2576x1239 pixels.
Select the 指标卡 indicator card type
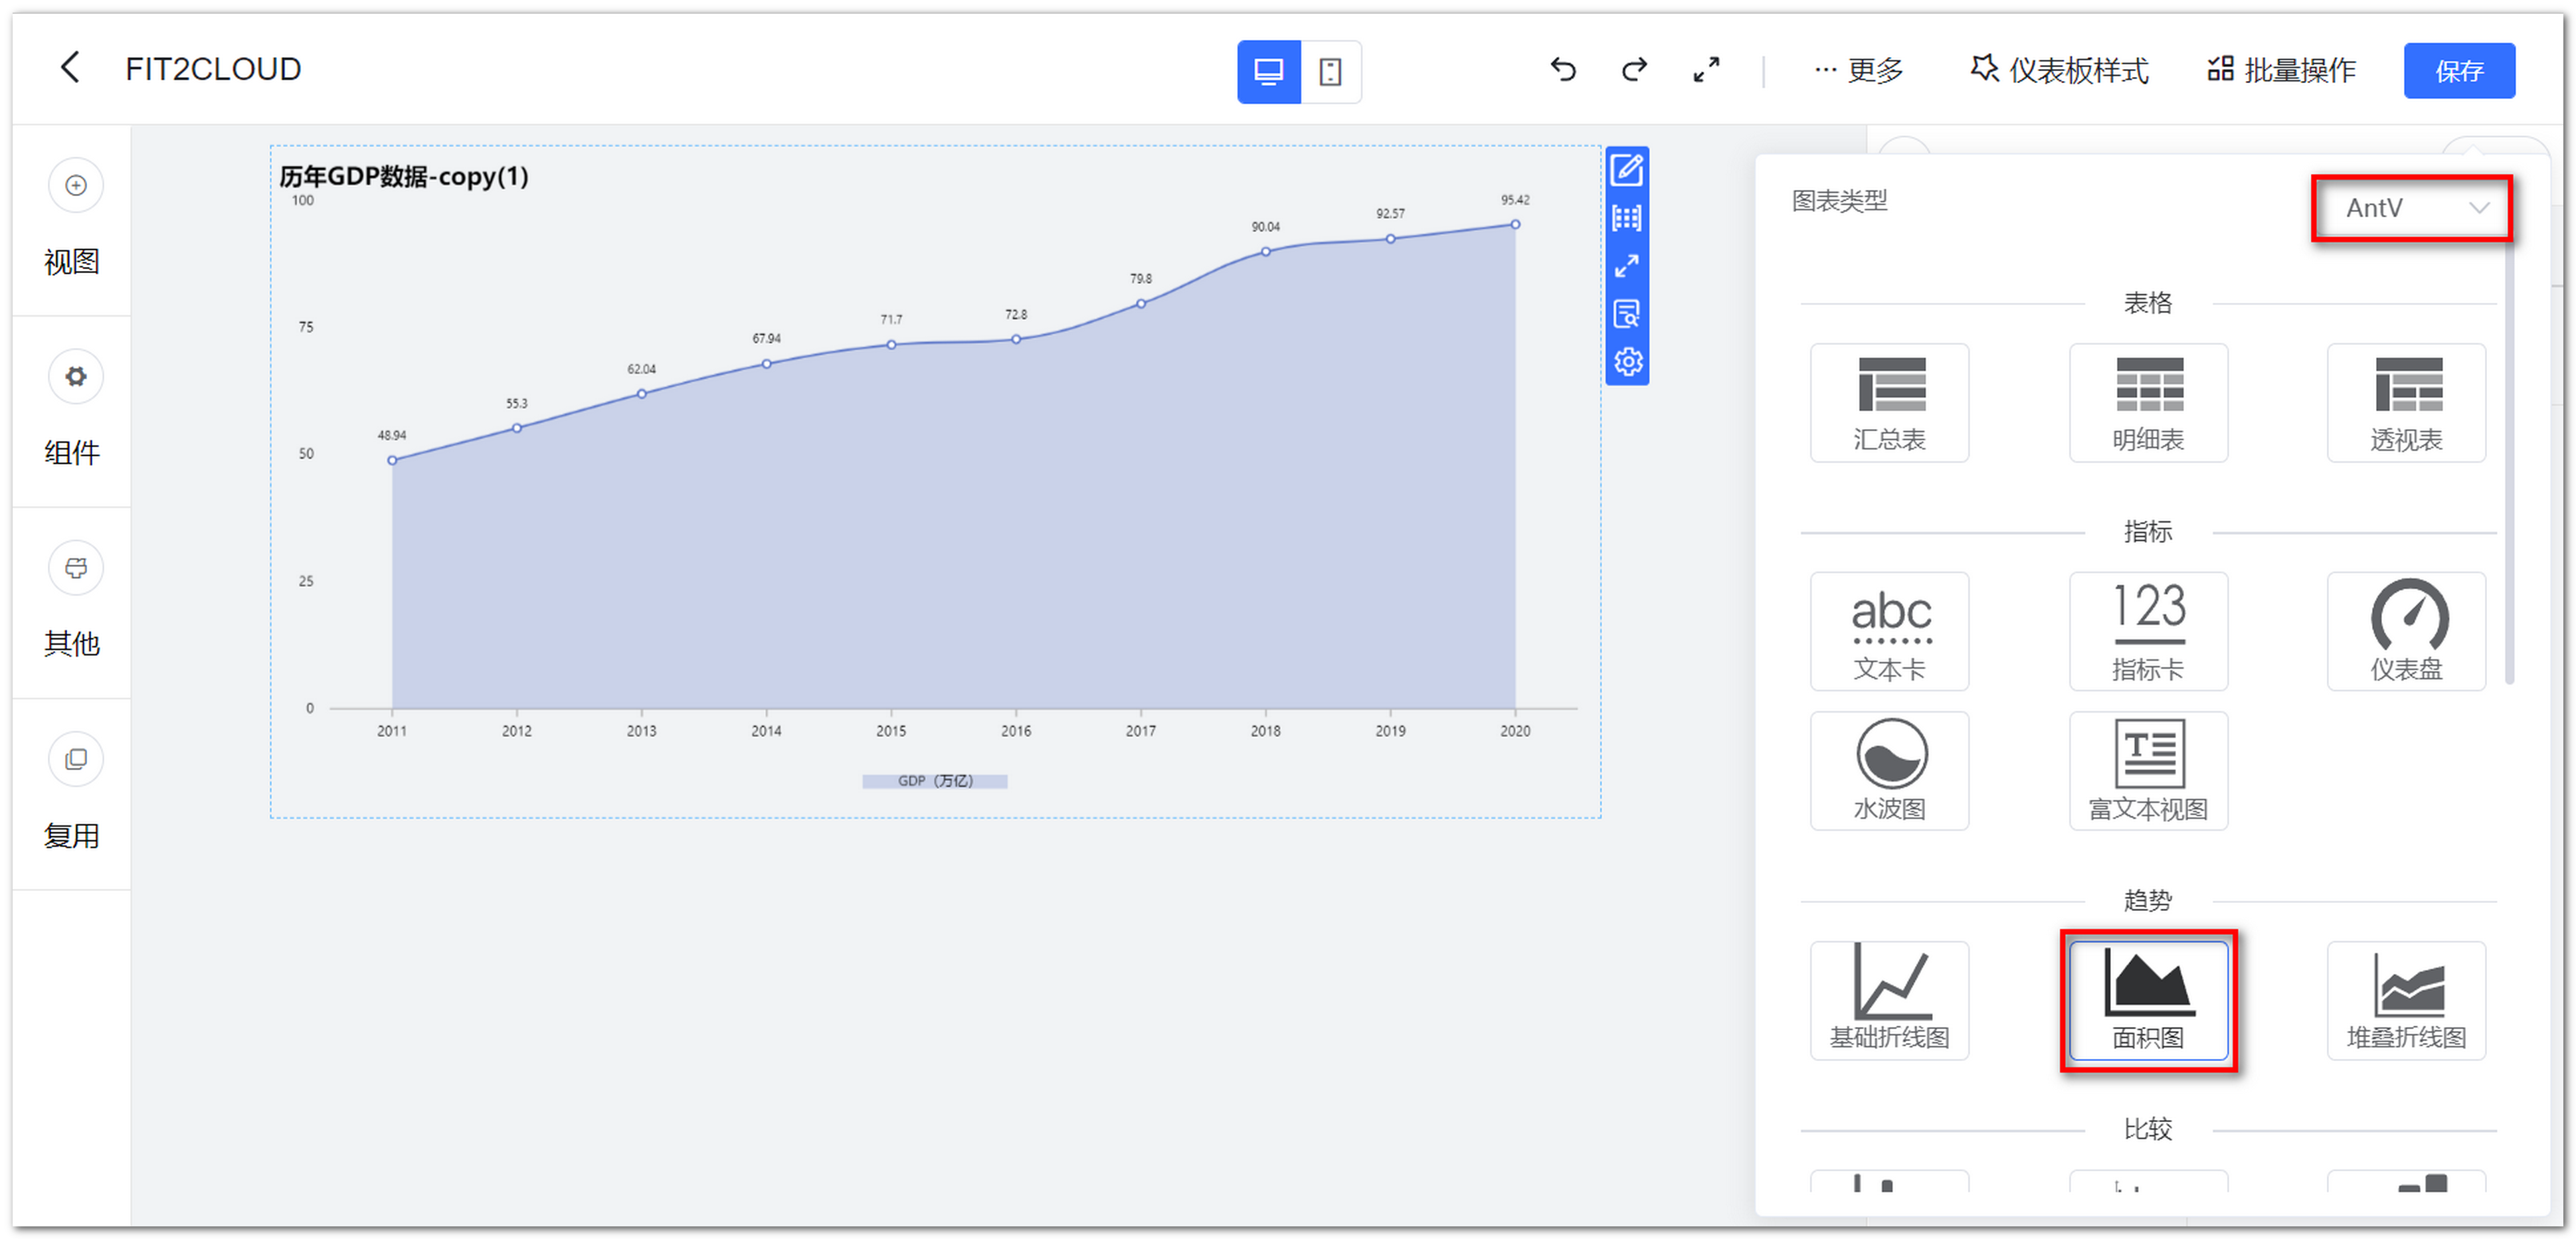point(2148,631)
